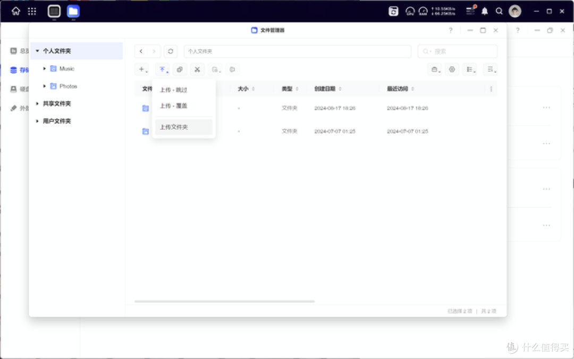Choose 上传 - 跳过 from upload menu
Image resolution: width=574 pixels, height=359 pixels.
(184, 90)
